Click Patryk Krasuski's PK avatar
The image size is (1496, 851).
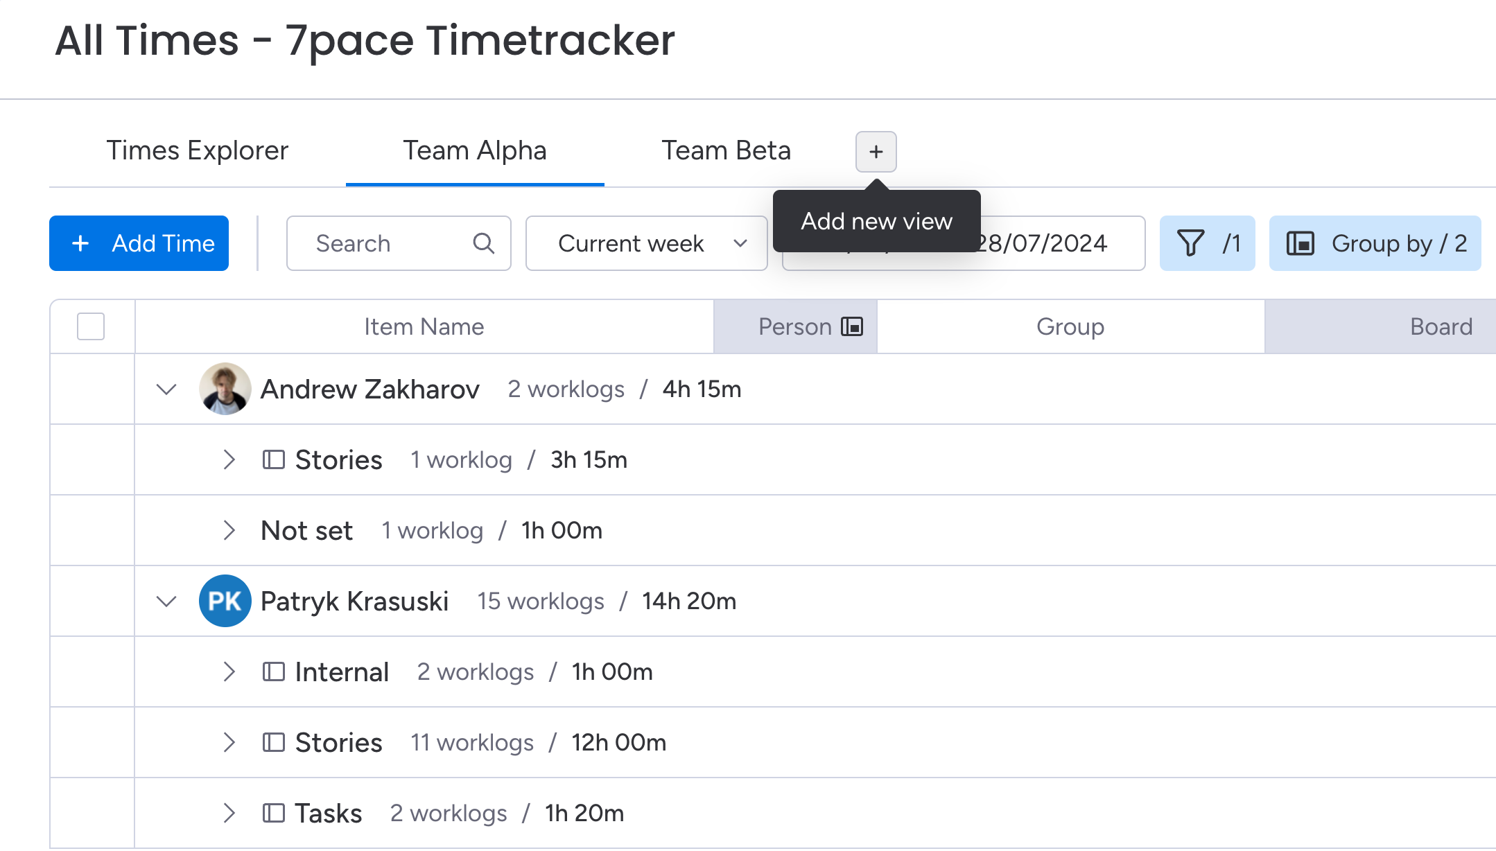pyautogui.click(x=225, y=601)
